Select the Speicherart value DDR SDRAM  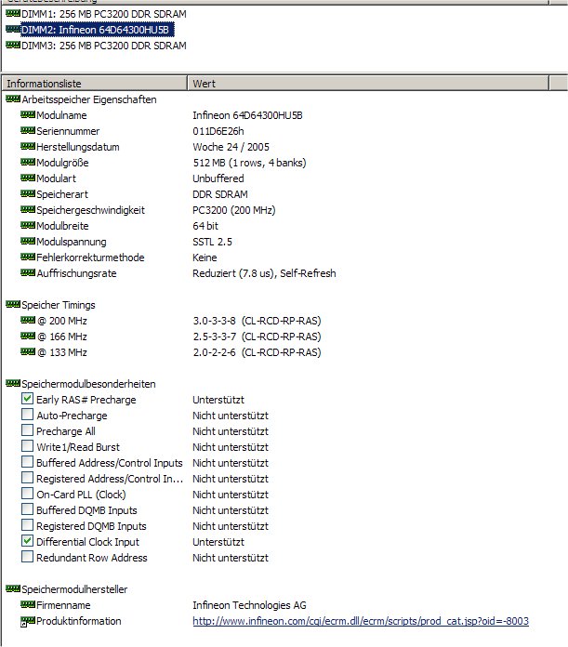(x=220, y=194)
